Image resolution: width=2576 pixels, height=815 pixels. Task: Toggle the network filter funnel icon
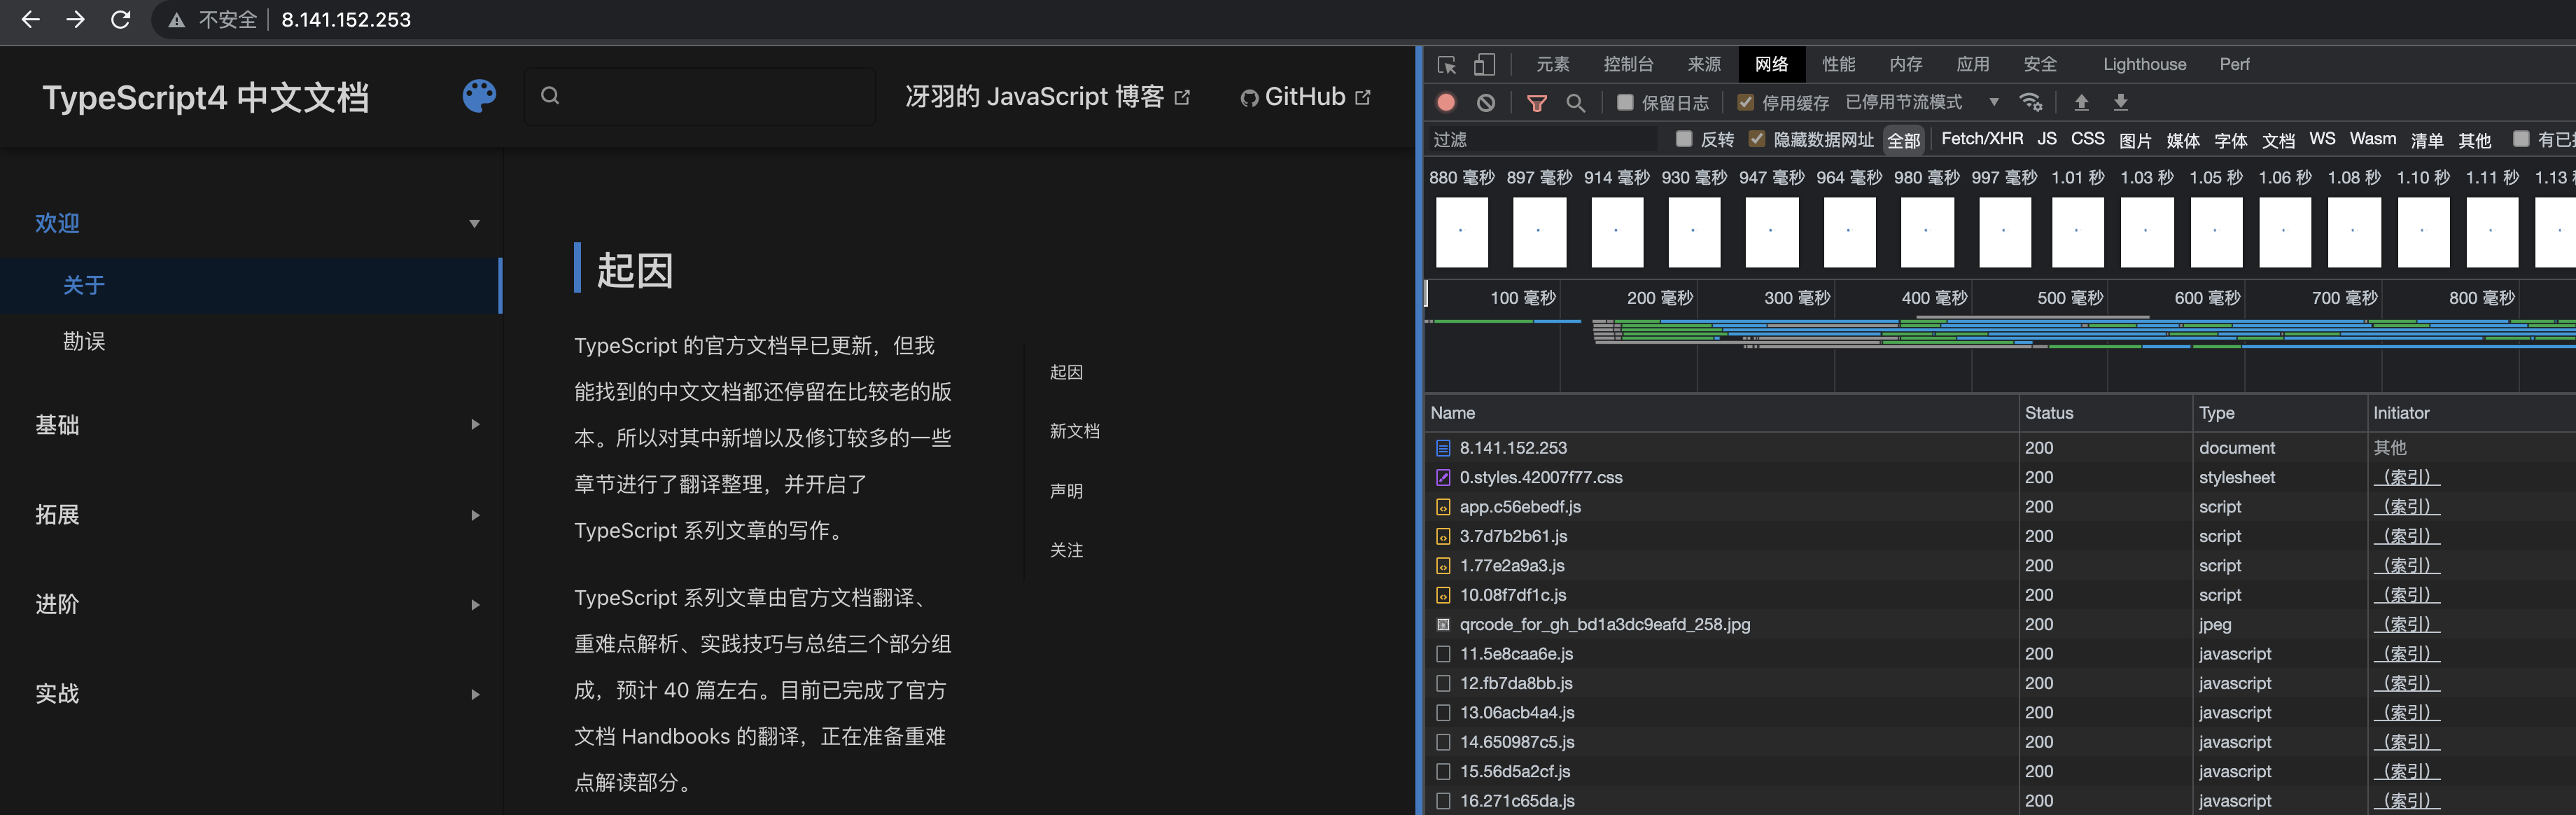coord(1537,102)
